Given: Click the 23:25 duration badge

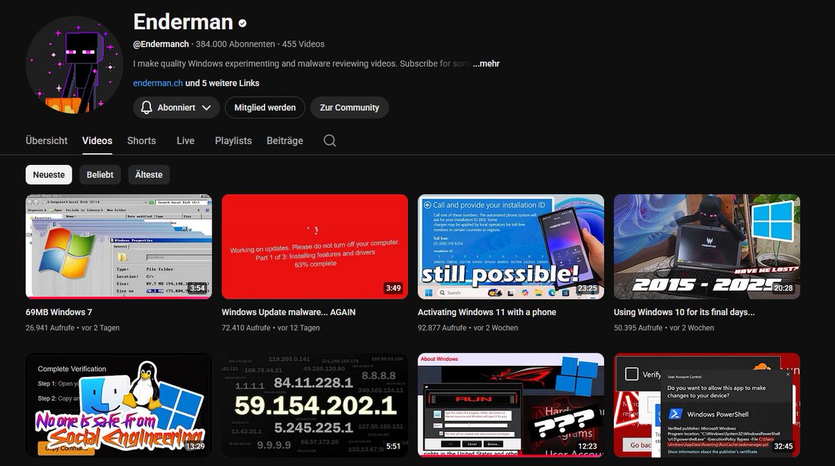Looking at the screenshot, I should click(x=587, y=288).
